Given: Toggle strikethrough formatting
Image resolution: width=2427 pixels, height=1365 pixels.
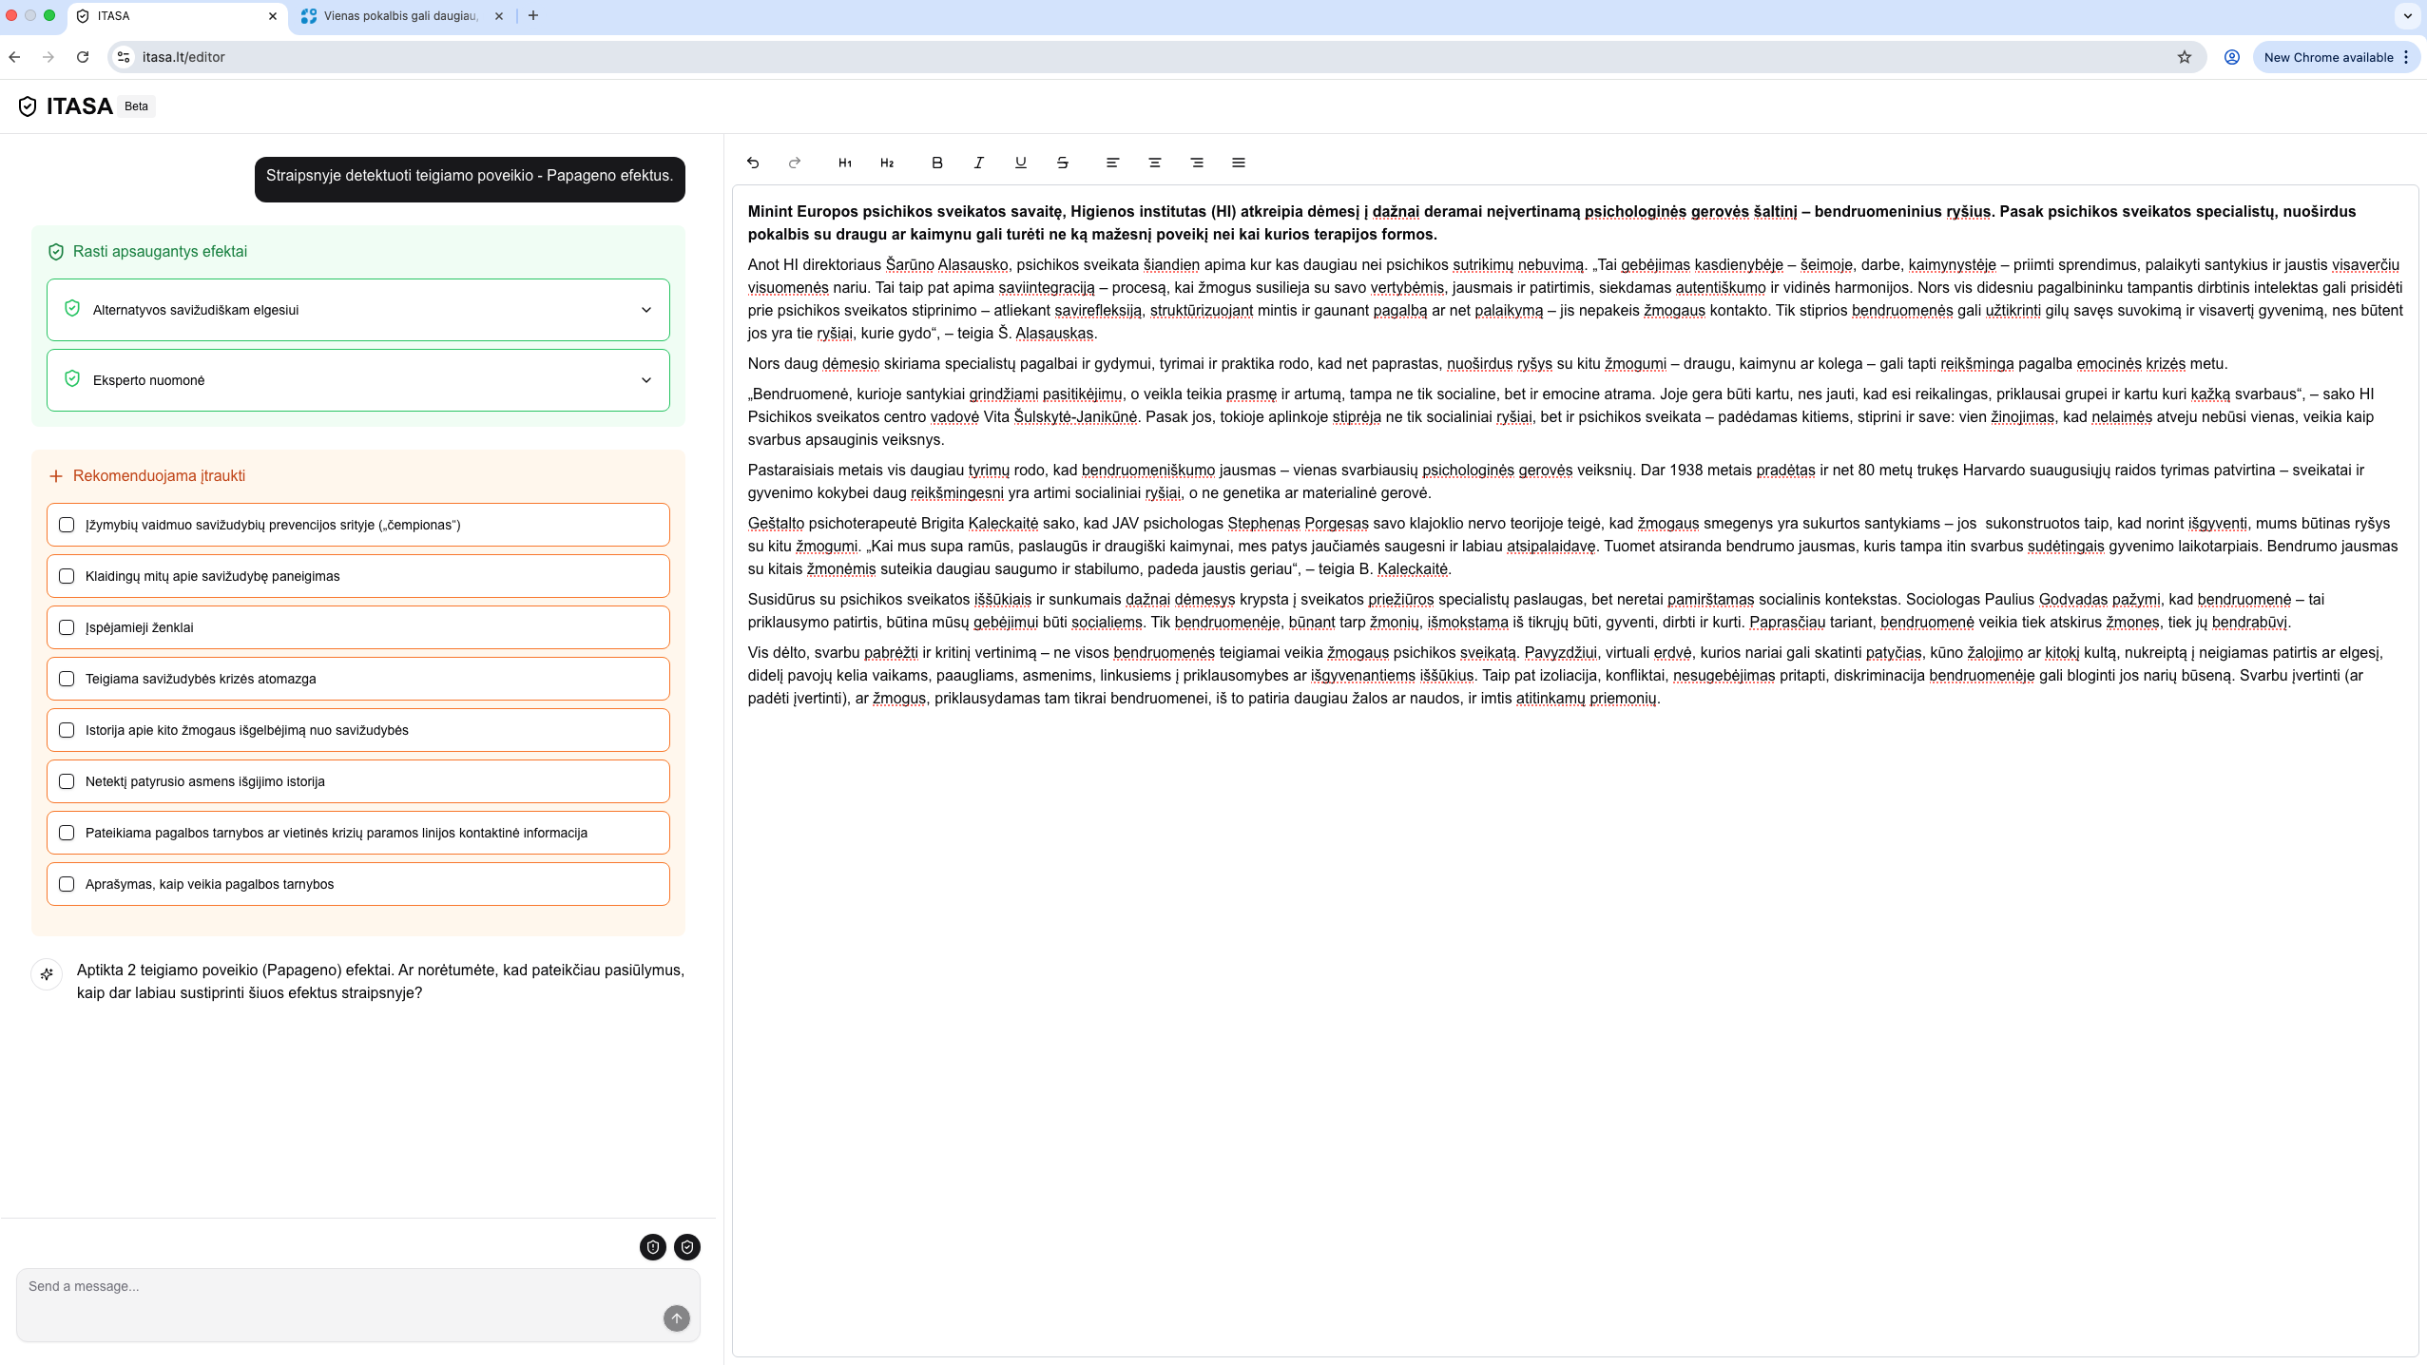Looking at the screenshot, I should click(1063, 163).
